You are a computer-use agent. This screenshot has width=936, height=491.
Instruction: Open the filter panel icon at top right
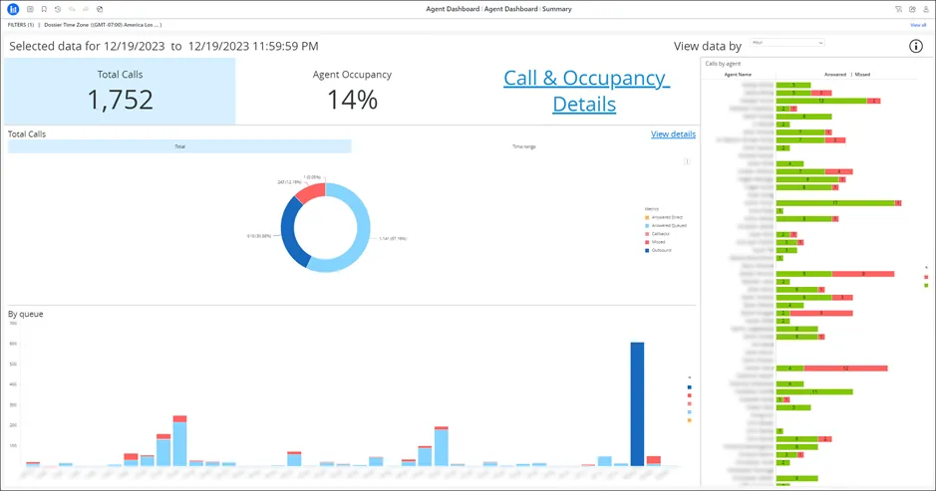click(898, 10)
